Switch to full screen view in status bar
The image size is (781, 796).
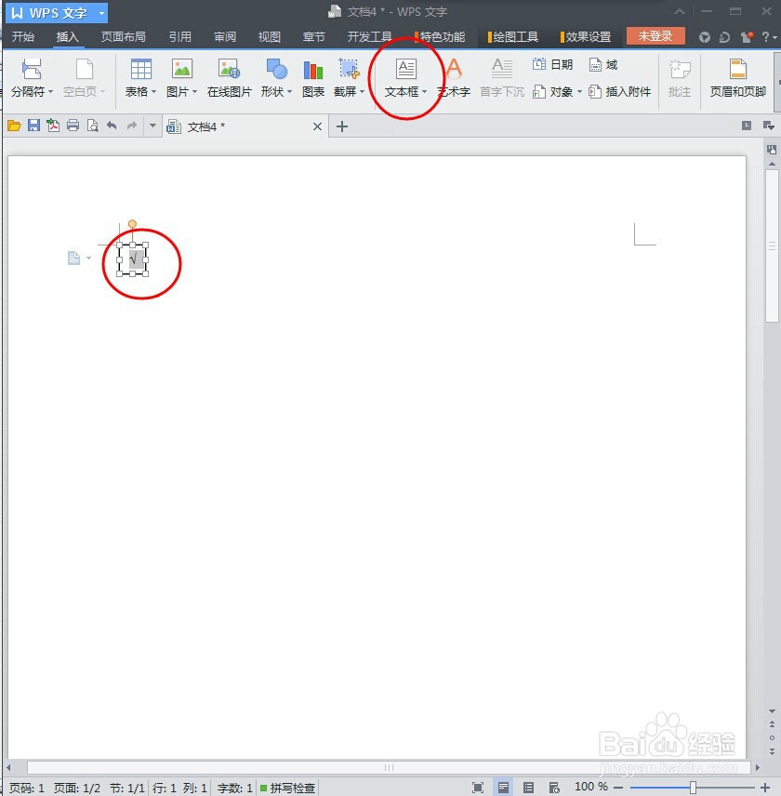[478, 788]
